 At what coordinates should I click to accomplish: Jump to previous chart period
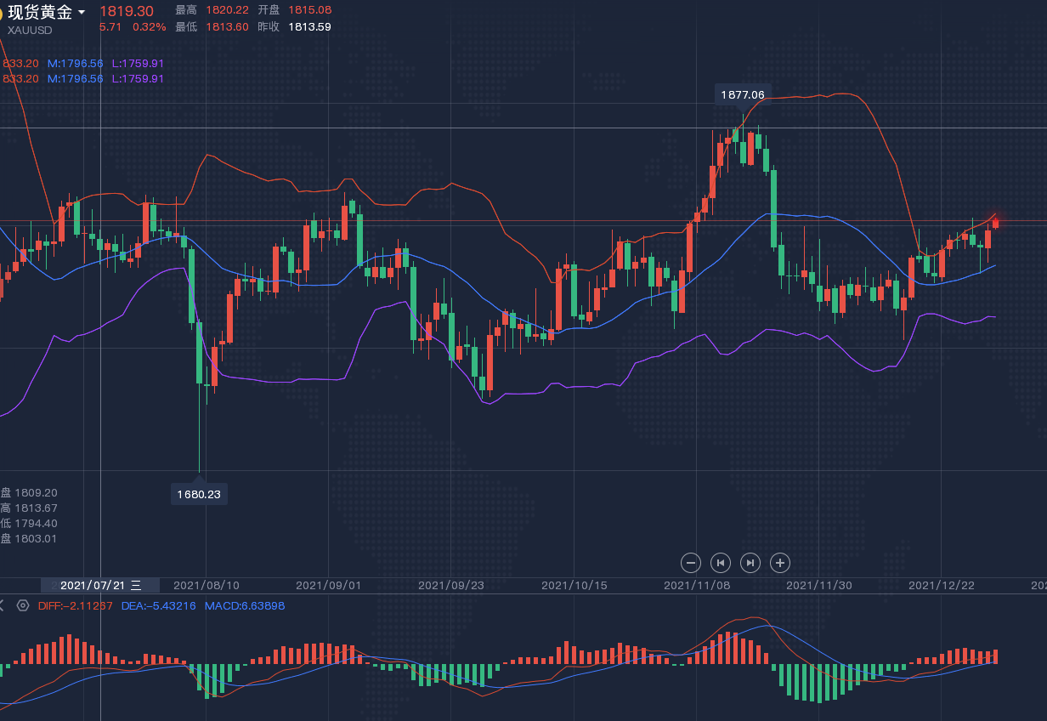721,562
